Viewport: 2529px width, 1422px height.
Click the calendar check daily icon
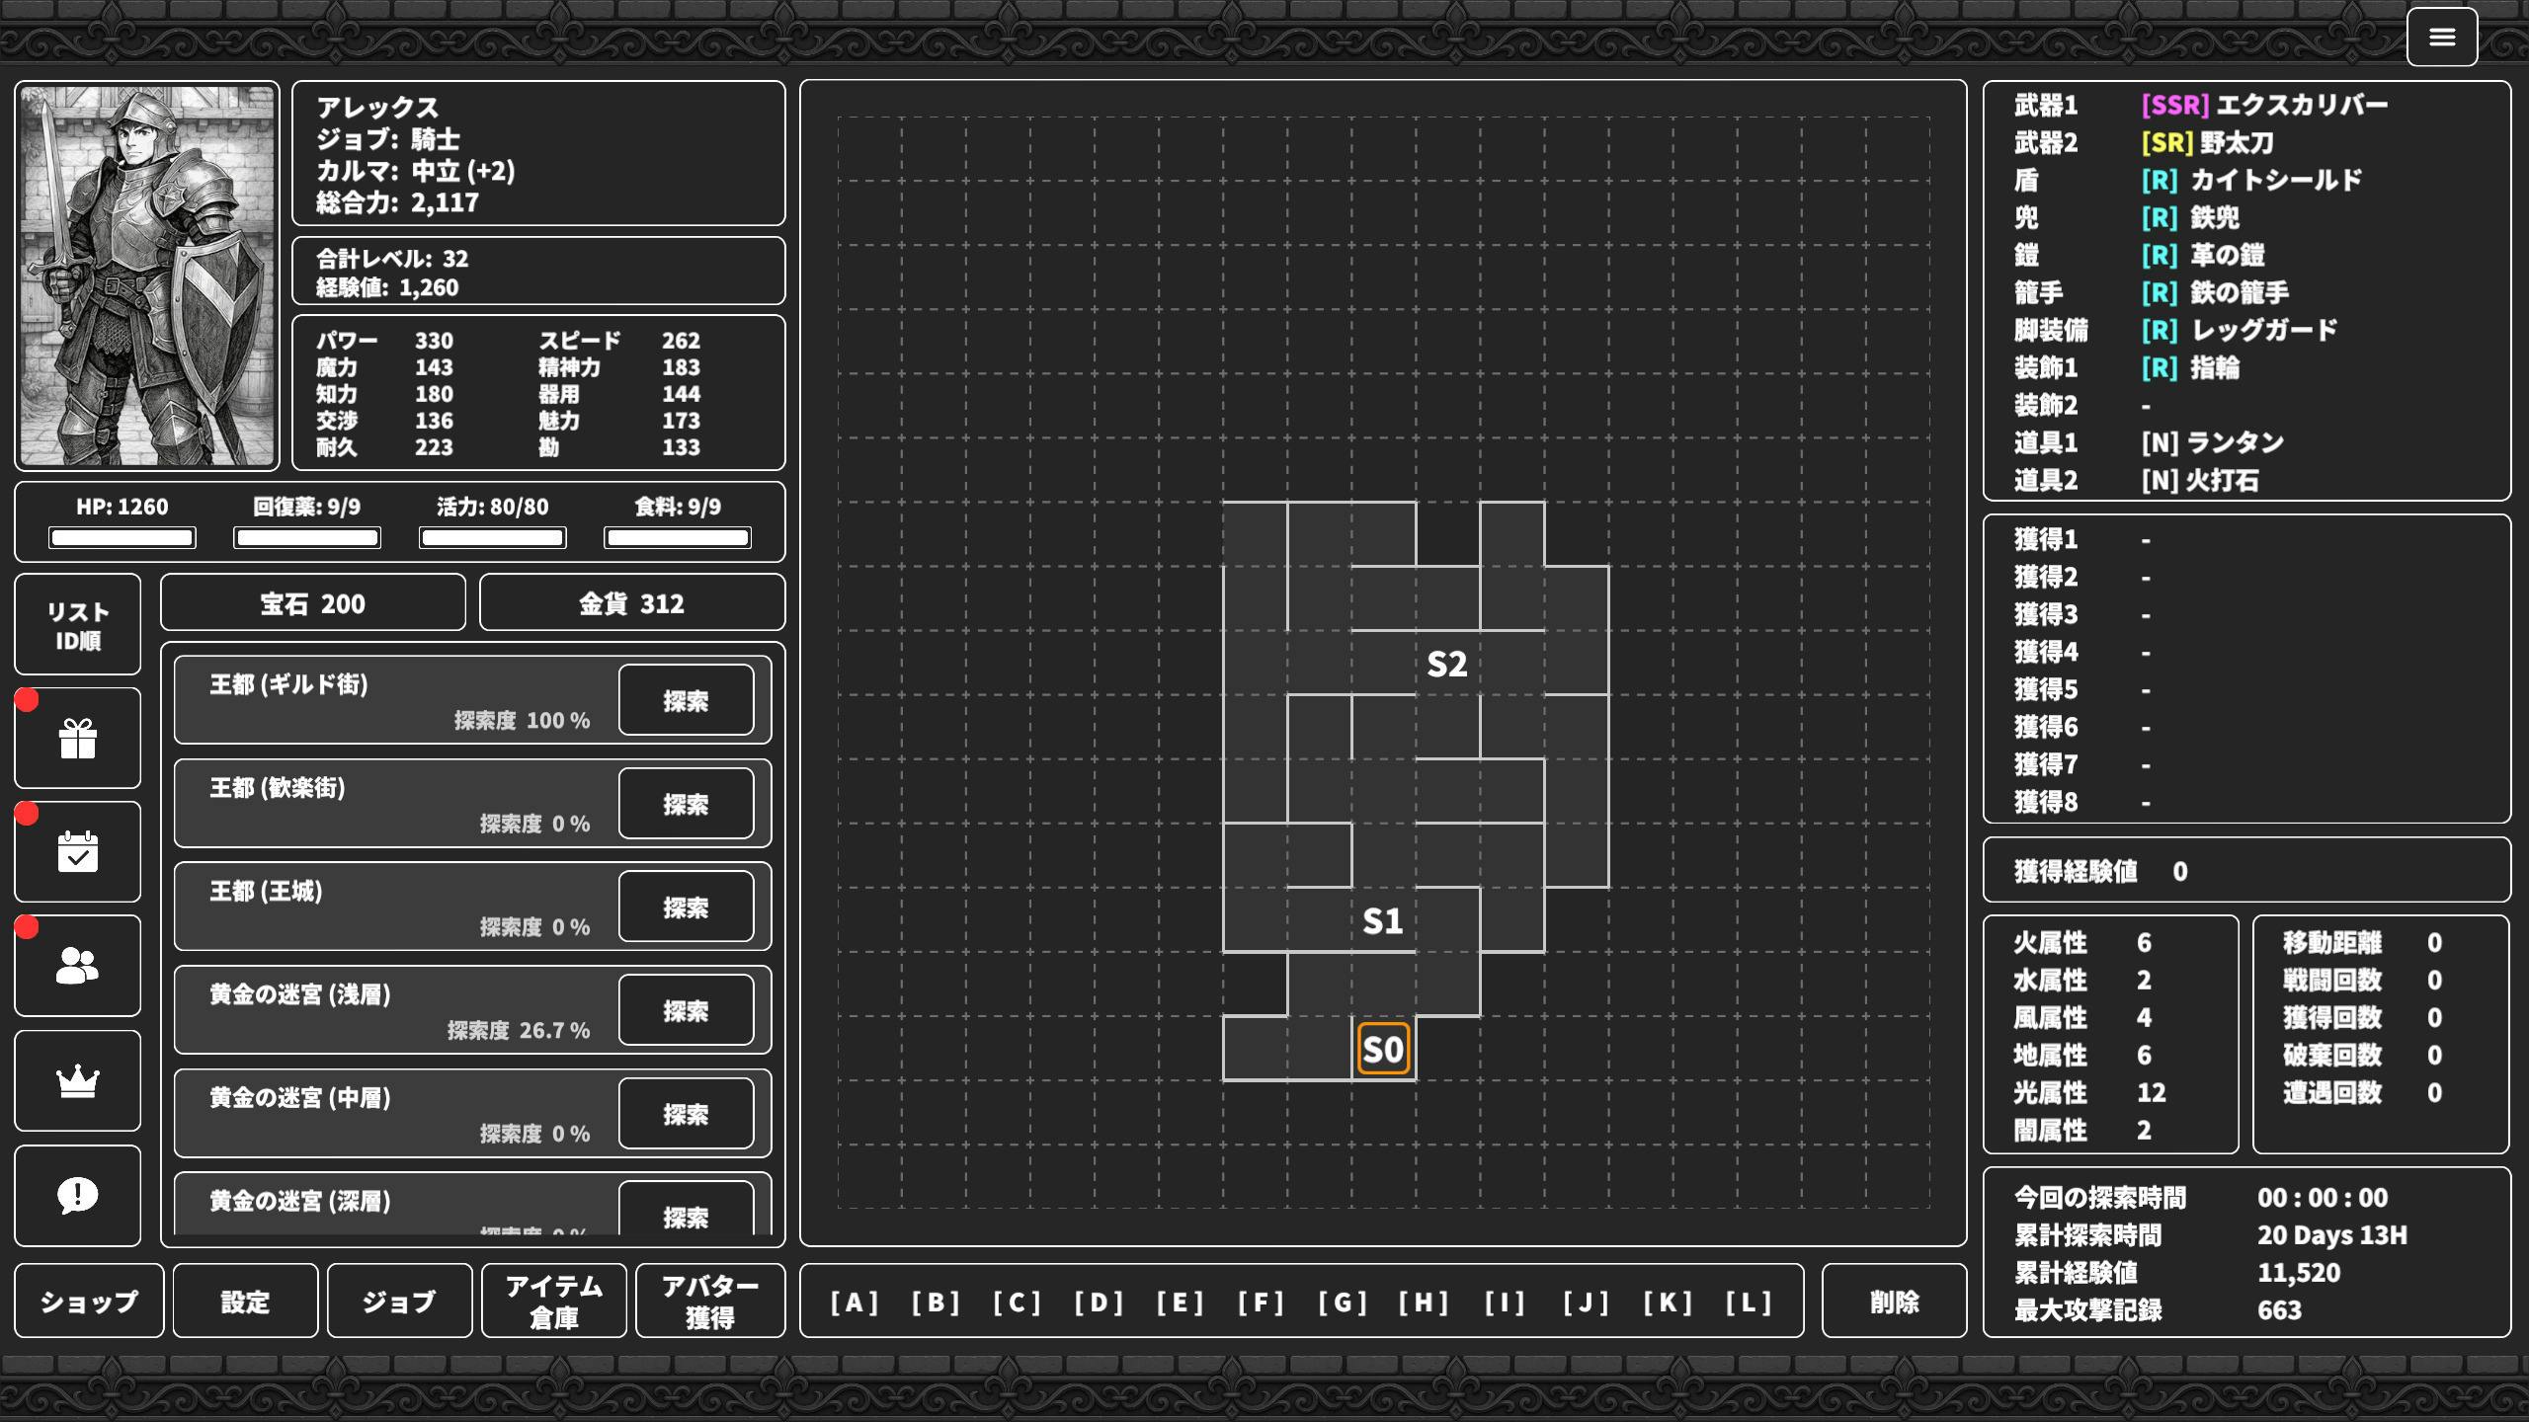77,852
